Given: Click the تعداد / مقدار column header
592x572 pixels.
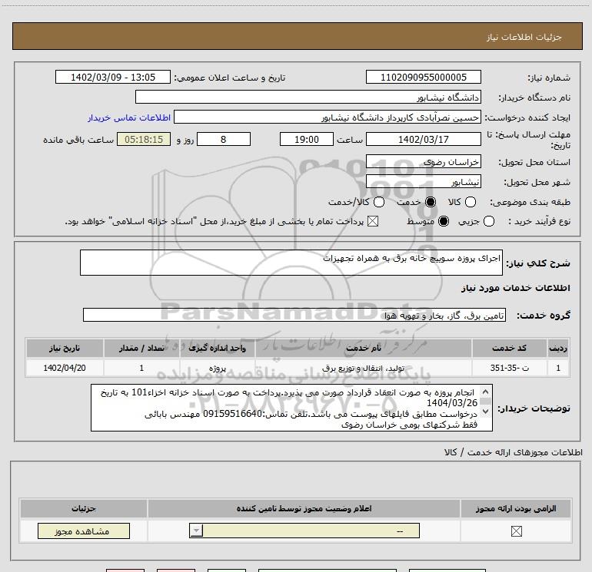Looking at the screenshot, I should coord(141,348).
